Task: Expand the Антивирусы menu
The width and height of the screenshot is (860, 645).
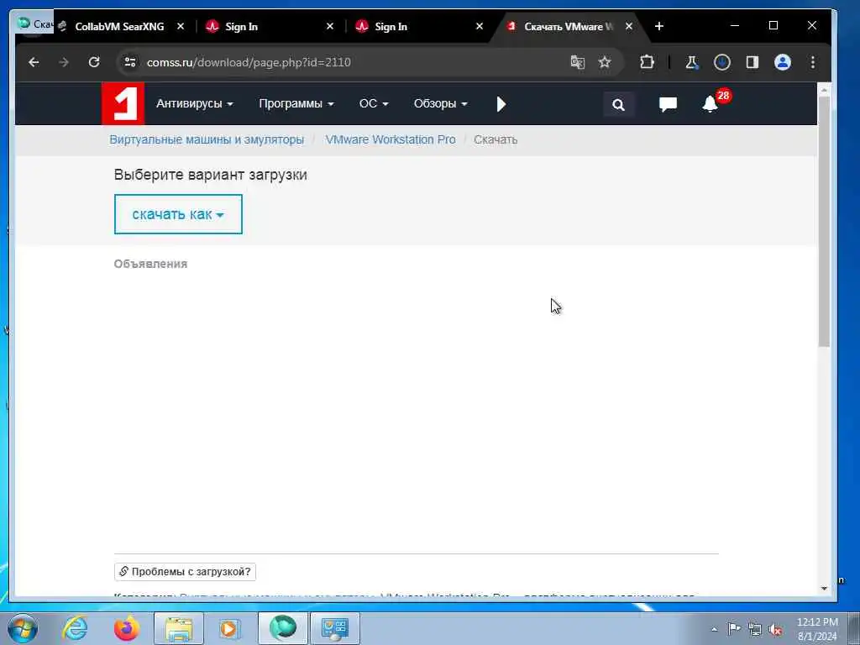Action: 195,103
